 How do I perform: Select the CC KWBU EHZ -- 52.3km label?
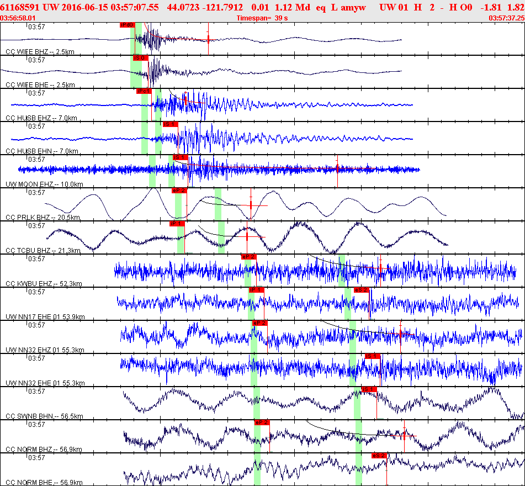click(x=44, y=284)
